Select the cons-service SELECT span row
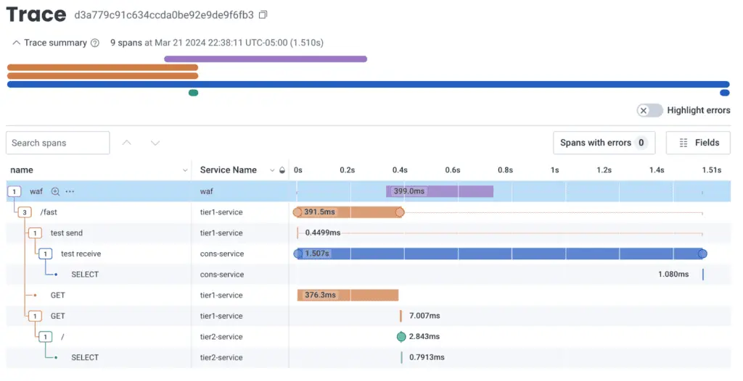The image size is (743, 381). [x=368, y=275]
